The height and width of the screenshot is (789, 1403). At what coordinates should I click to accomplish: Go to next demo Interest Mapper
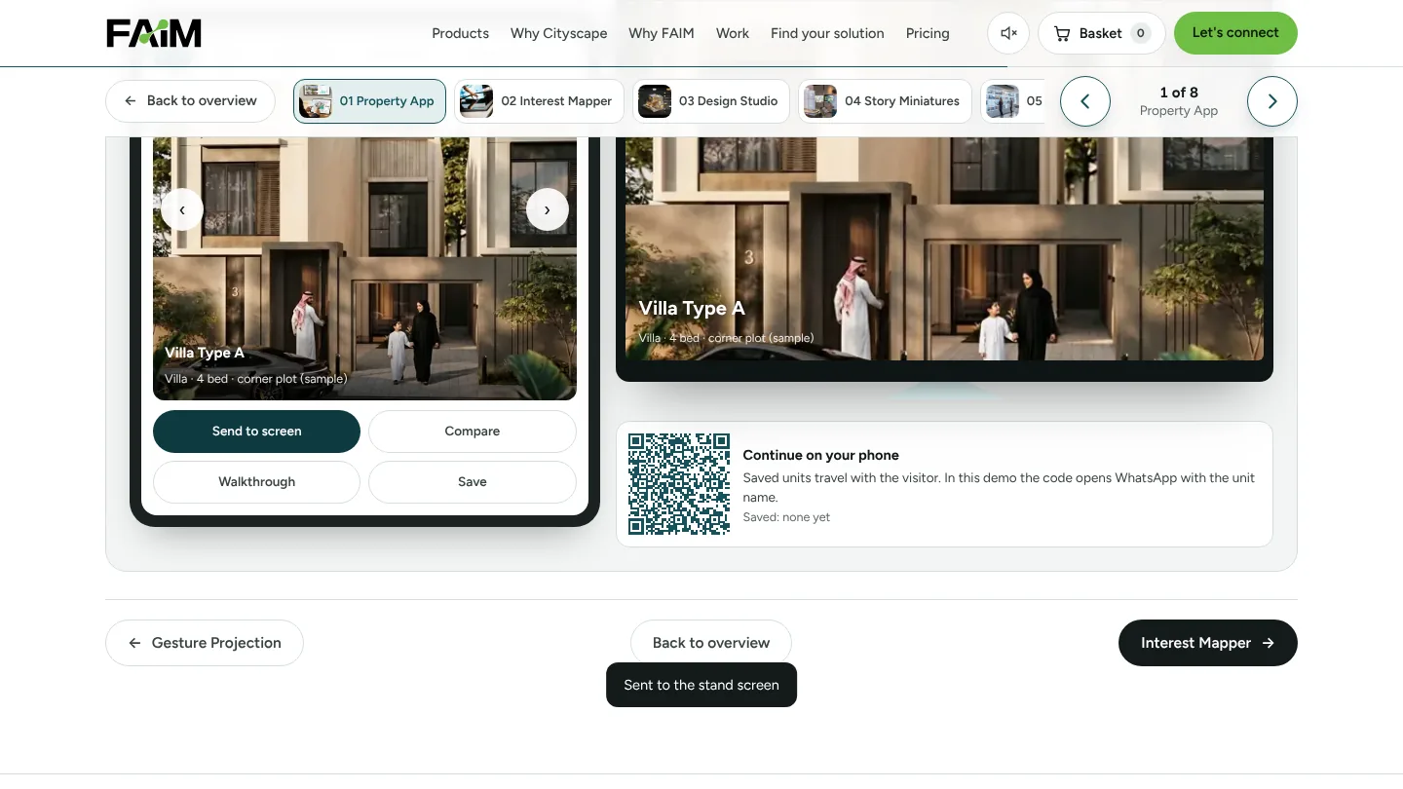coord(1208,643)
